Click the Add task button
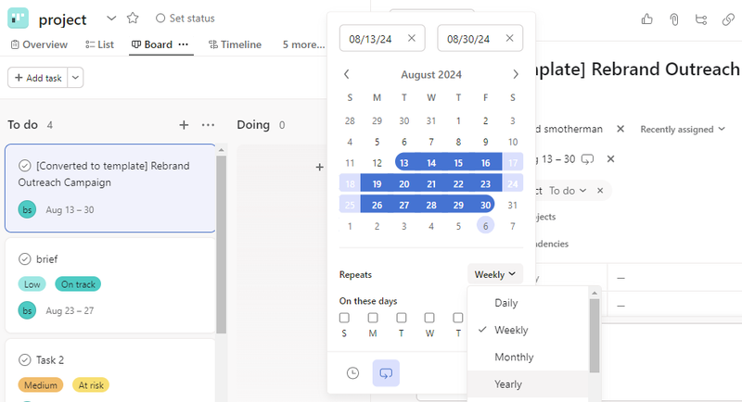Viewport: 742px width, 402px height. point(38,78)
